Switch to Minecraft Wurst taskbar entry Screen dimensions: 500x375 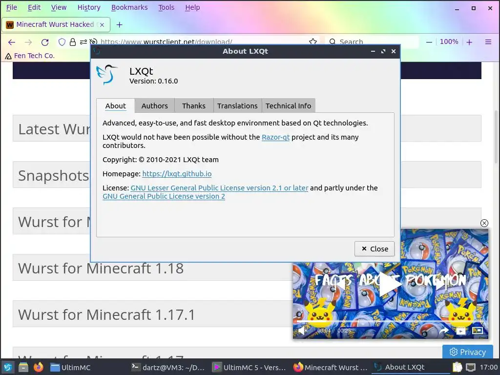click(331, 367)
